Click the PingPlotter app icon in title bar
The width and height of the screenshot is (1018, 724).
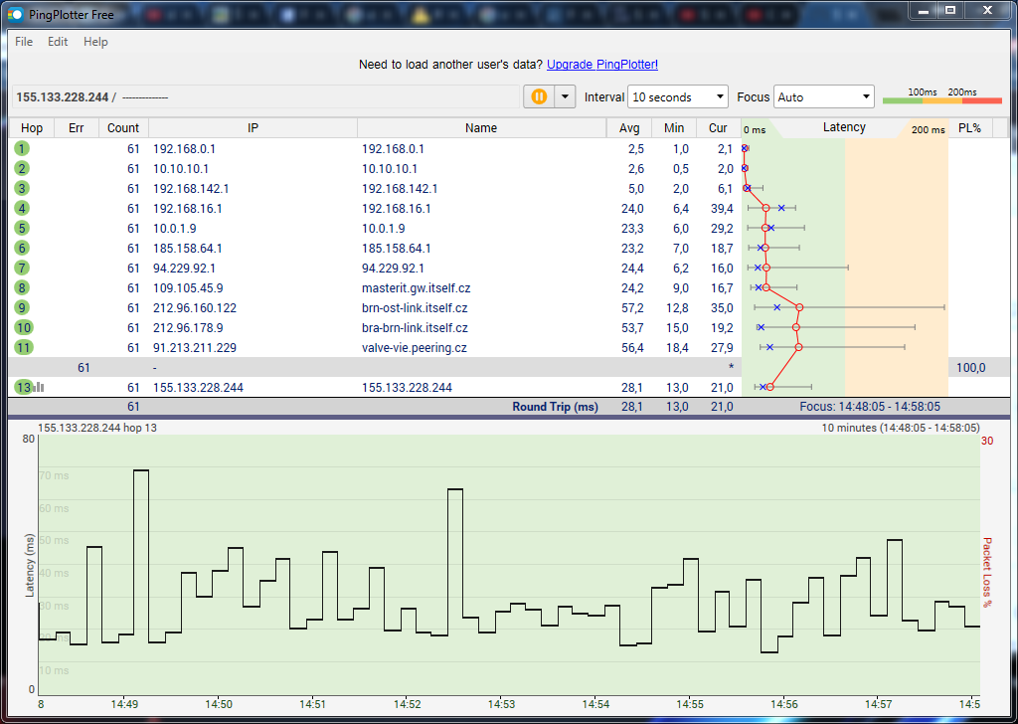pyautogui.click(x=14, y=15)
